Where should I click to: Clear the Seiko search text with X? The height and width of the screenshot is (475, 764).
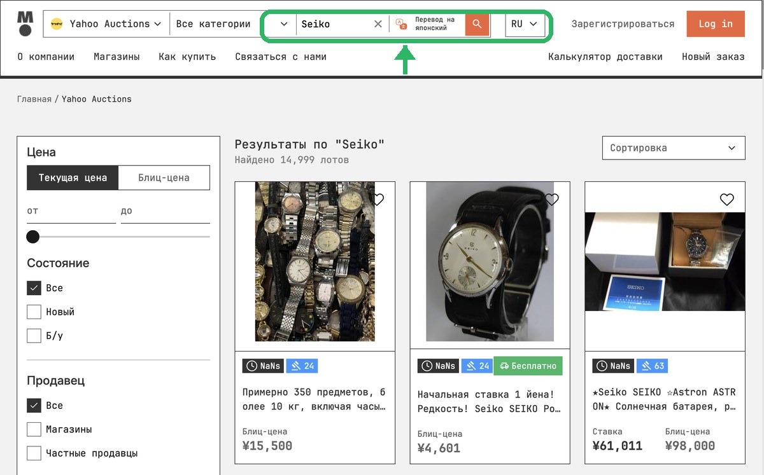[378, 24]
